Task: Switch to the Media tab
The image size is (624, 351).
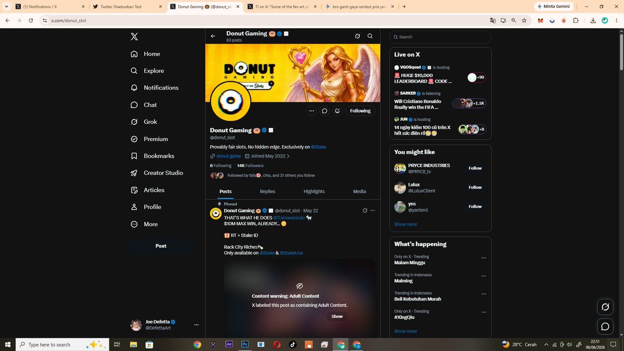Action: [x=359, y=191]
